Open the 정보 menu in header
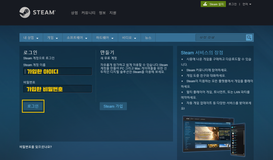 (102, 13)
